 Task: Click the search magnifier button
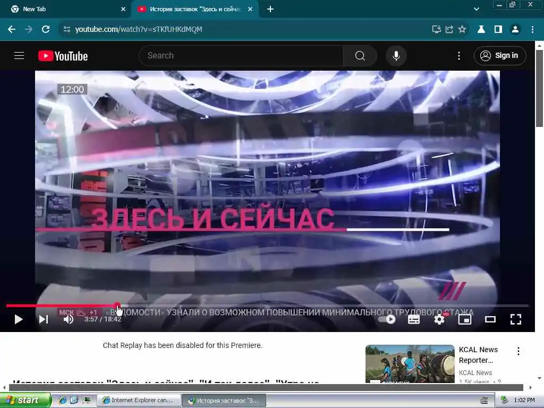click(x=360, y=55)
